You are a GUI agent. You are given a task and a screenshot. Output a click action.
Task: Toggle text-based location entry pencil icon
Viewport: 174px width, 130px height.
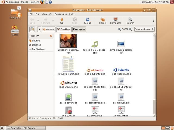tap(32, 29)
